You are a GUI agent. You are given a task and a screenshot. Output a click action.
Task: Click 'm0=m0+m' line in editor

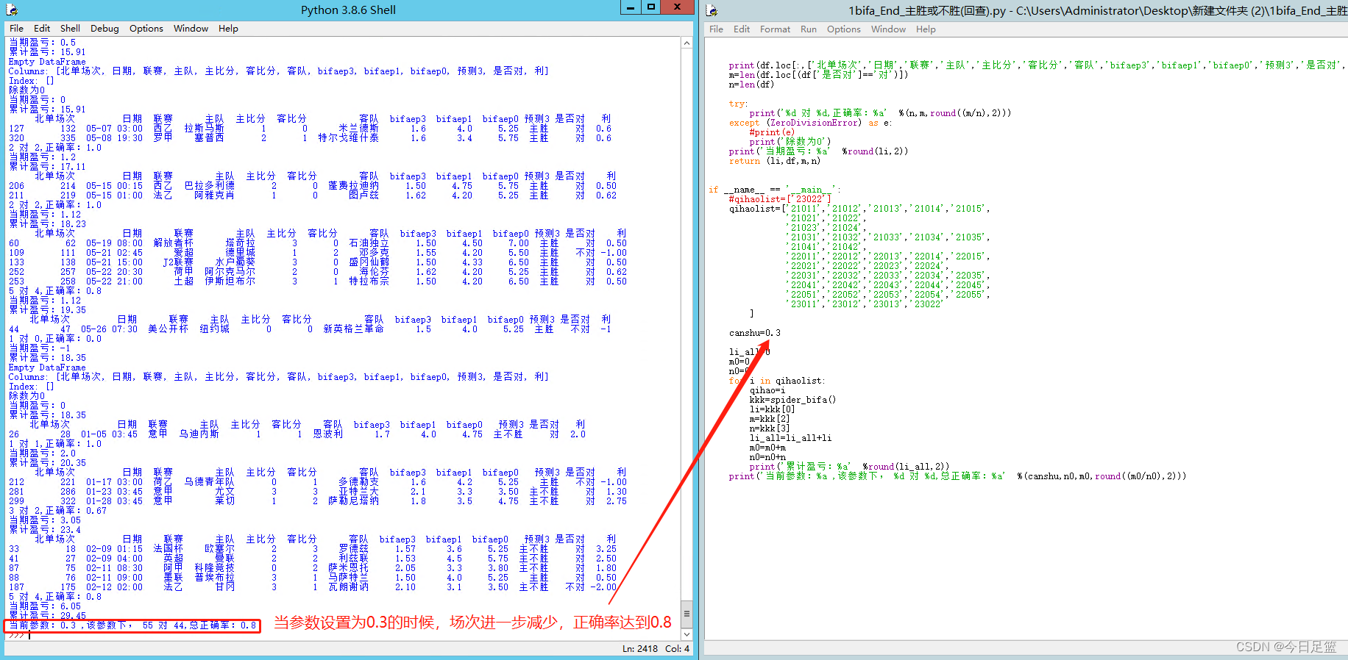(x=767, y=448)
